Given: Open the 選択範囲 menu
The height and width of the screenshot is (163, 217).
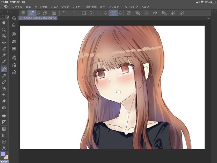Looking at the screenshot, I should coord(91,7).
